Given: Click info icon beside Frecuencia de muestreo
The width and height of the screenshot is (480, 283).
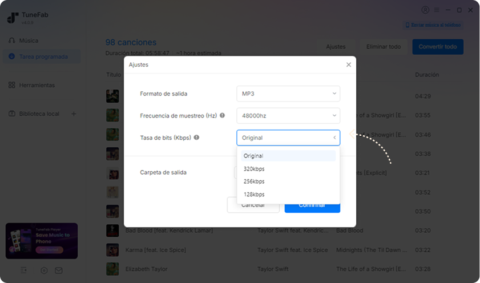Looking at the screenshot, I should (222, 115).
